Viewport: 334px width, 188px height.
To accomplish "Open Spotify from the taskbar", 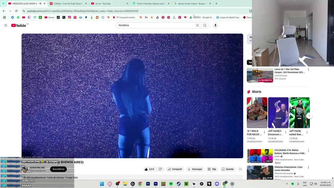I will click(171, 184).
